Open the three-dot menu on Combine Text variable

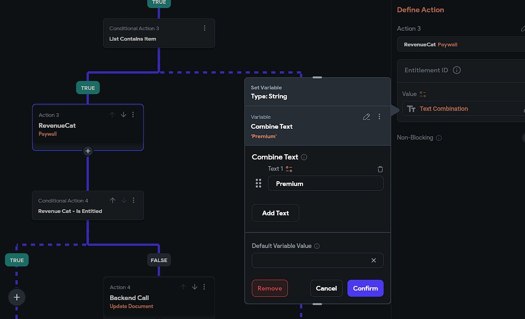[x=379, y=116]
